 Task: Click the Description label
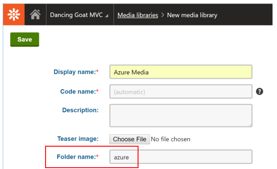(x=80, y=110)
